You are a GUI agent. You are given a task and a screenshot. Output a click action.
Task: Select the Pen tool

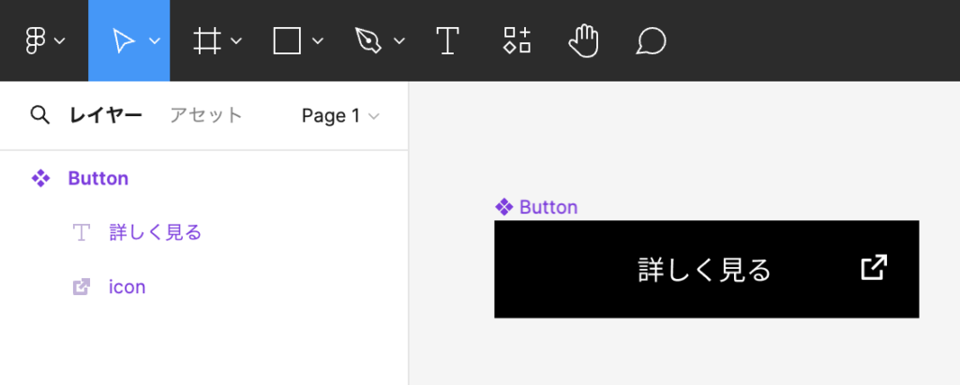click(367, 41)
